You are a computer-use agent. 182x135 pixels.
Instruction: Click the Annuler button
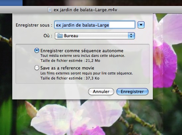point(101,91)
